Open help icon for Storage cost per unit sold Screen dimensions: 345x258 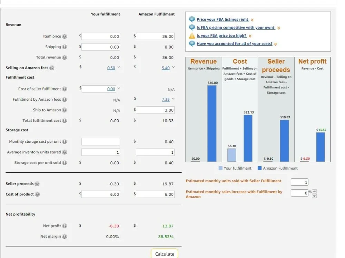(65, 163)
